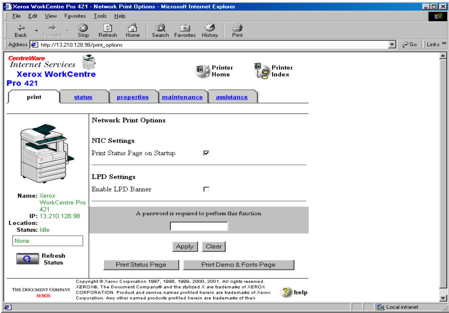Click the Idle status text

click(x=44, y=230)
